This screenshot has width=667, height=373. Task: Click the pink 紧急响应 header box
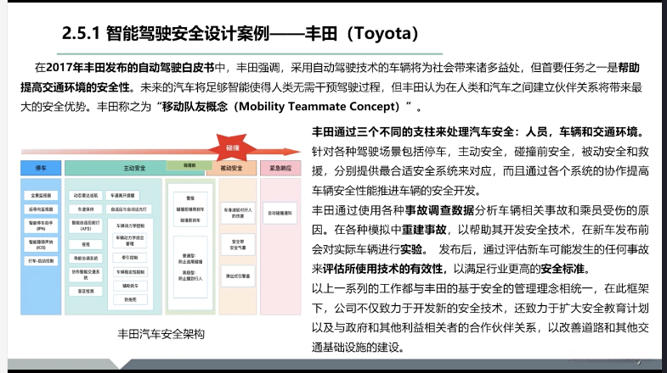[x=280, y=168]
